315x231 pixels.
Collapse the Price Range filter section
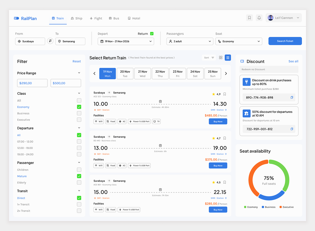[x=79, y=73]
